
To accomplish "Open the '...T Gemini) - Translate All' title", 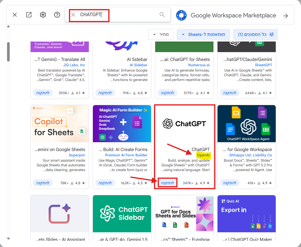I will click(60, 59).
